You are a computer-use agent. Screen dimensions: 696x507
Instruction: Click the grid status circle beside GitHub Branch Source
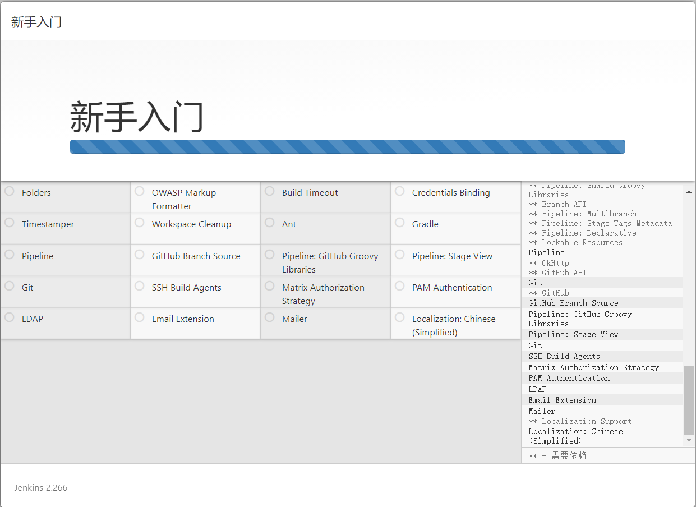click(140, 255)
